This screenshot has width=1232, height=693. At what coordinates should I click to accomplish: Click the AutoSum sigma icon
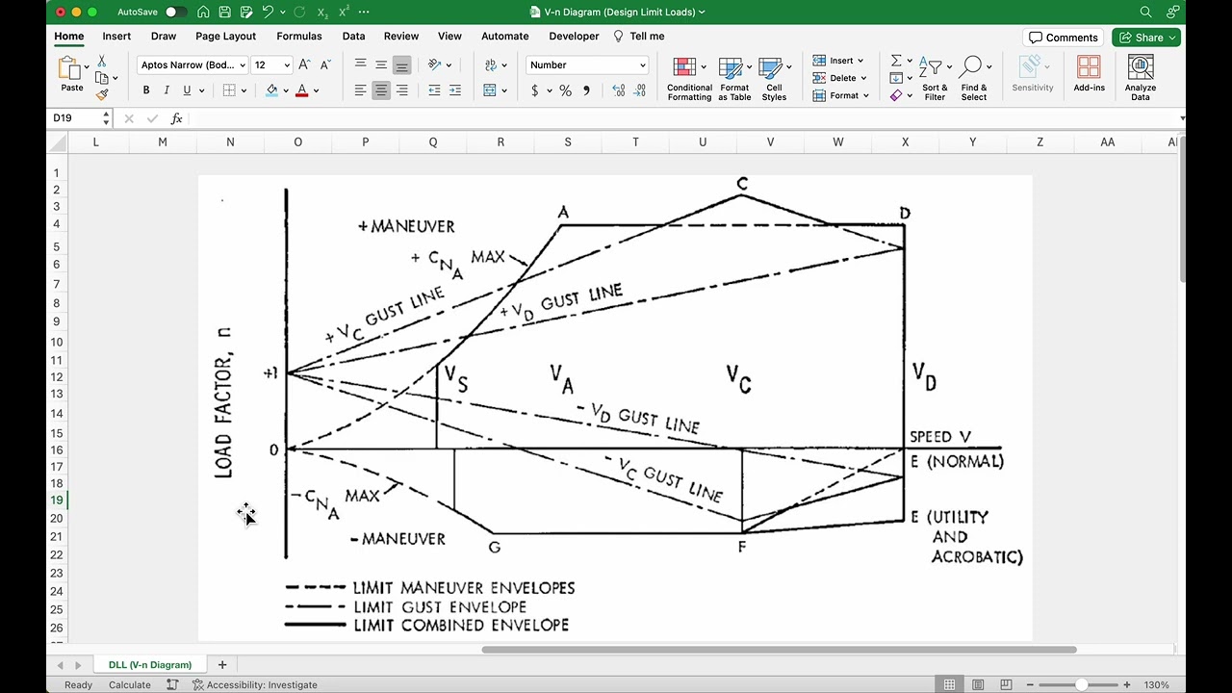pyautogui.click(x=896, y=61)
